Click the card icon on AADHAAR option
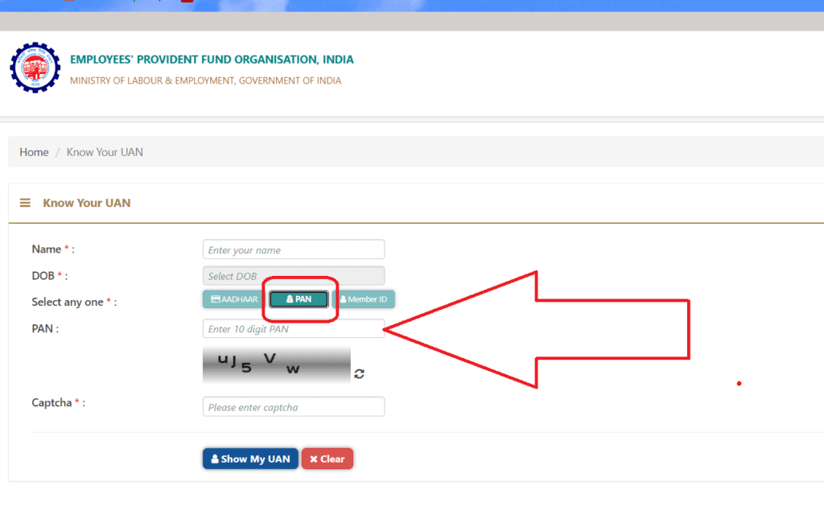The width and height of the screenshot is (824, 527). pyautogui.click(x=215, y=299)
